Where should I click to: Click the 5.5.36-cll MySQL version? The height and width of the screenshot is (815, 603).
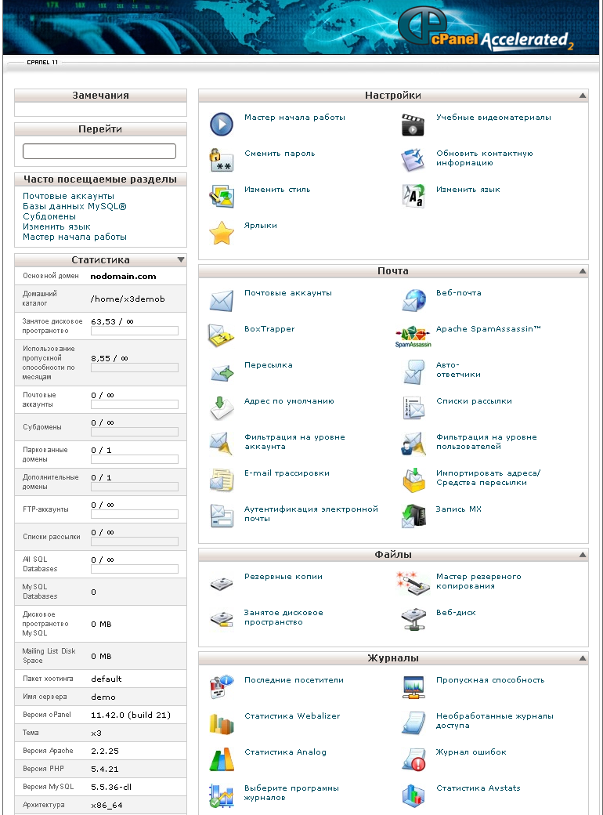(111, 787)
